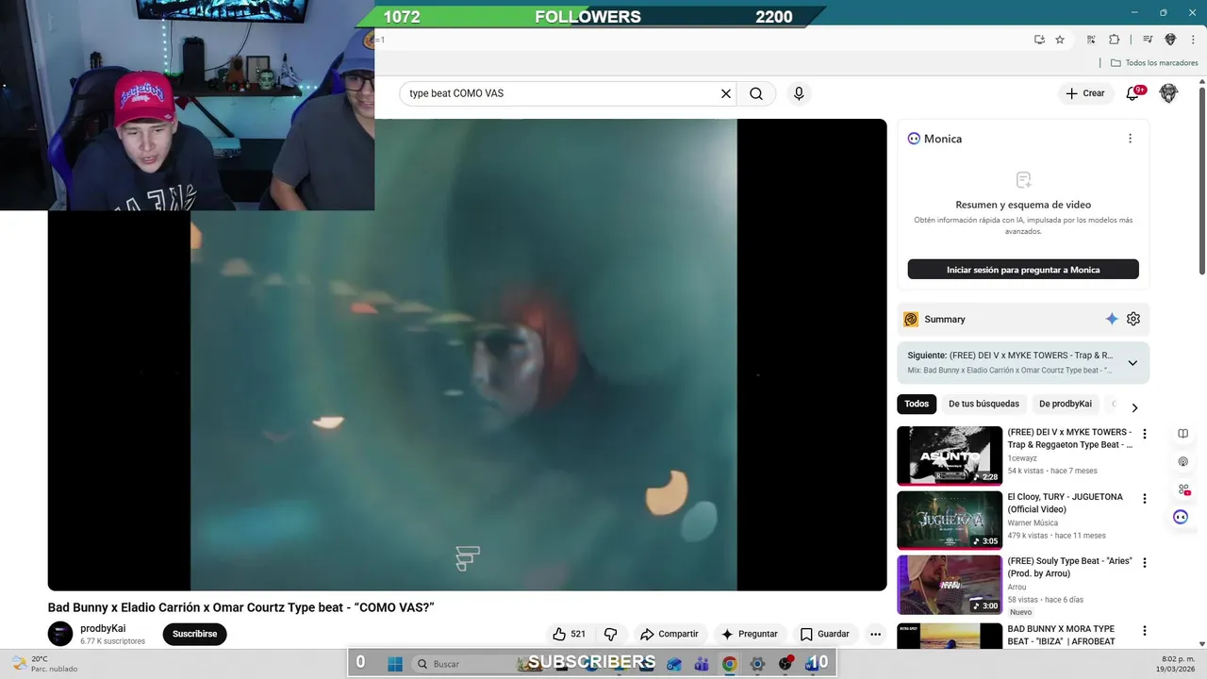Open El Clooy, TURY - JUGUETONA title
1207x679 pixels.
pyautogui.click(x=1065, y=503)
